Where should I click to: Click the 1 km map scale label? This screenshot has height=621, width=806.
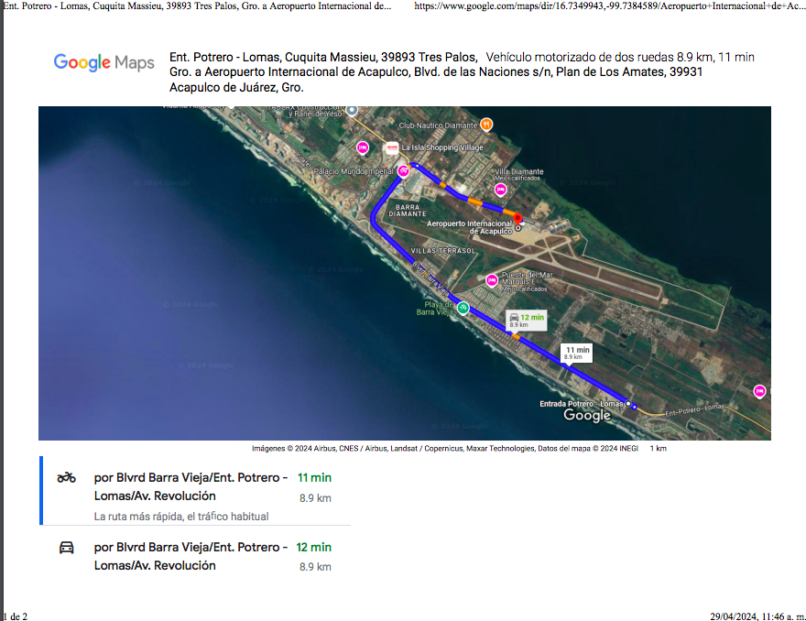tap(658, 448)
